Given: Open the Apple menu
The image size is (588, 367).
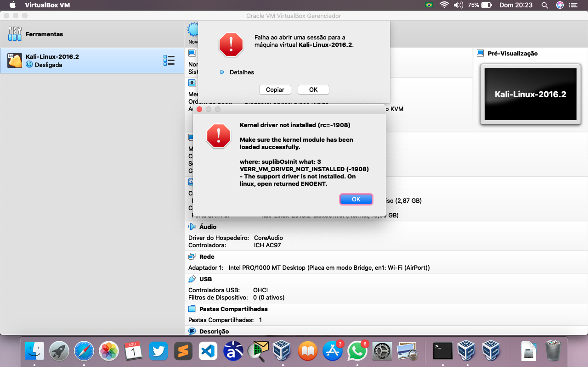Looking at the screenshot, I should point(12,5).
